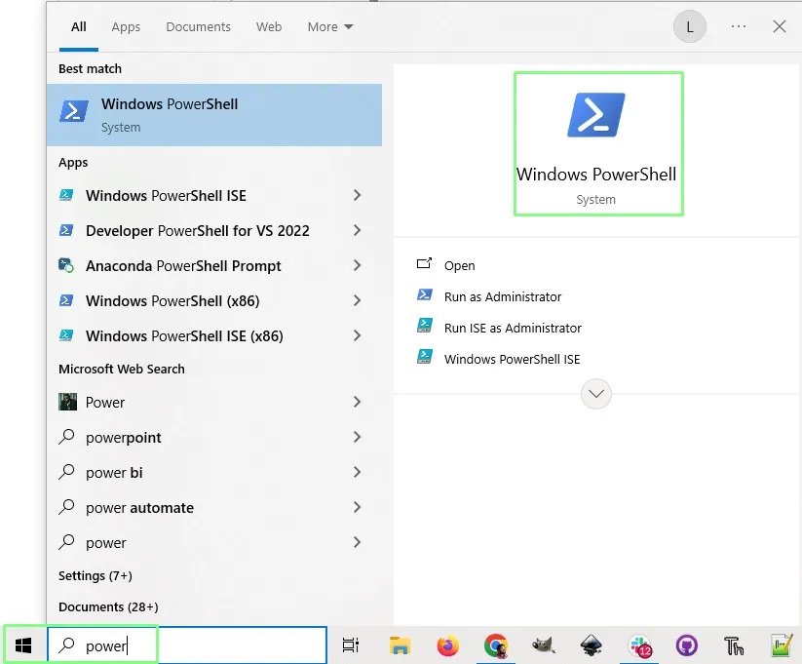This screenshot has width=802, height=664.
Task: Expand Windows PowerShell (x86) arrow
Action: [x=357, y=301]
